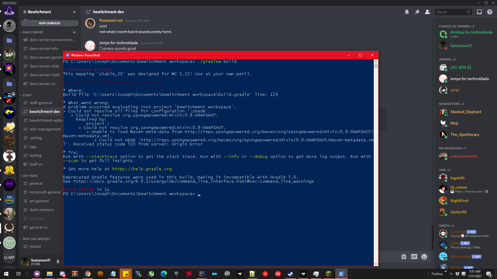Add a channel to DAN'S SERVER

pyautogui.click(x=74, y=32)
